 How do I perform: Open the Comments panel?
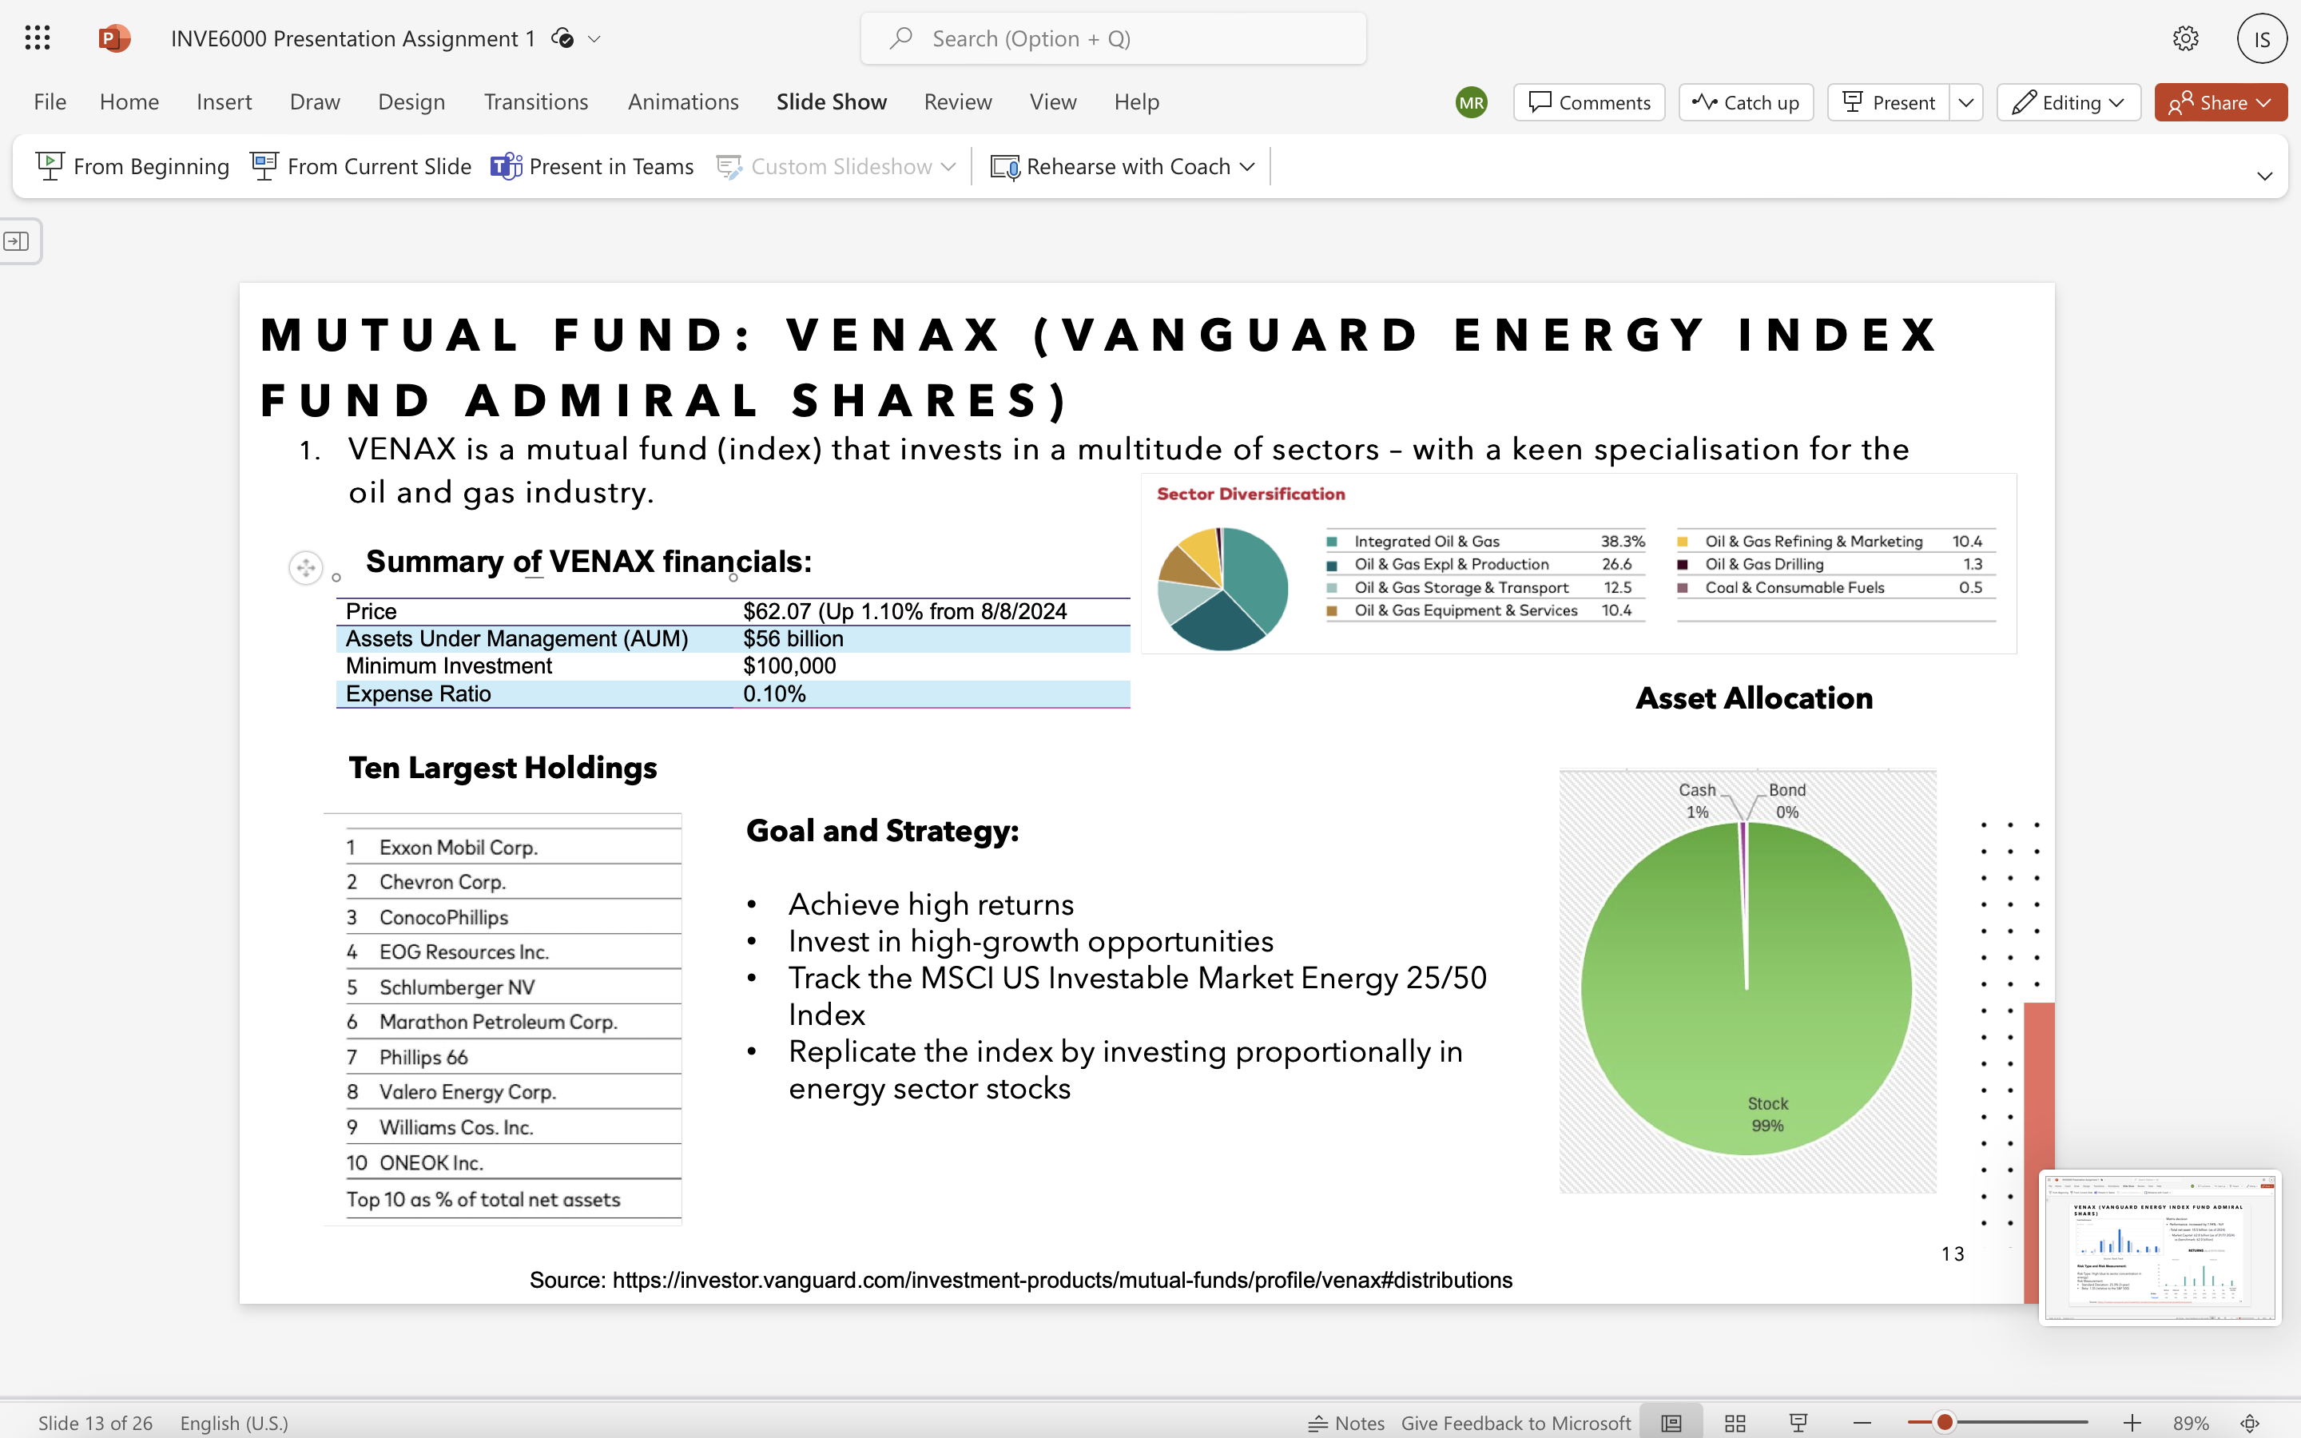pos(1588,101)
